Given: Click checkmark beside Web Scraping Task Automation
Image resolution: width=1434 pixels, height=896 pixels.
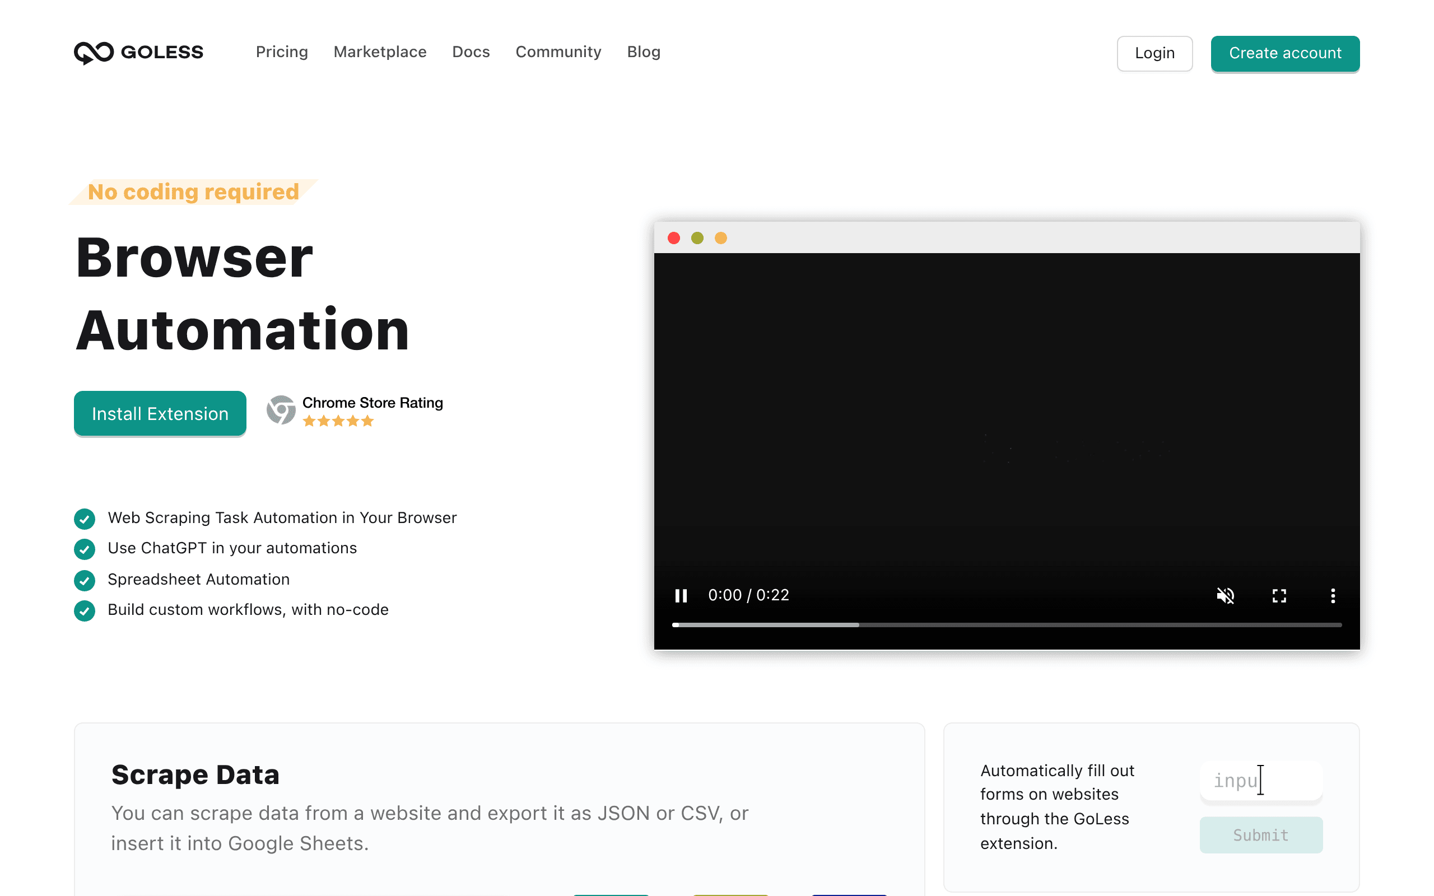Looking at the screenshot, I should tap(85, 519).
